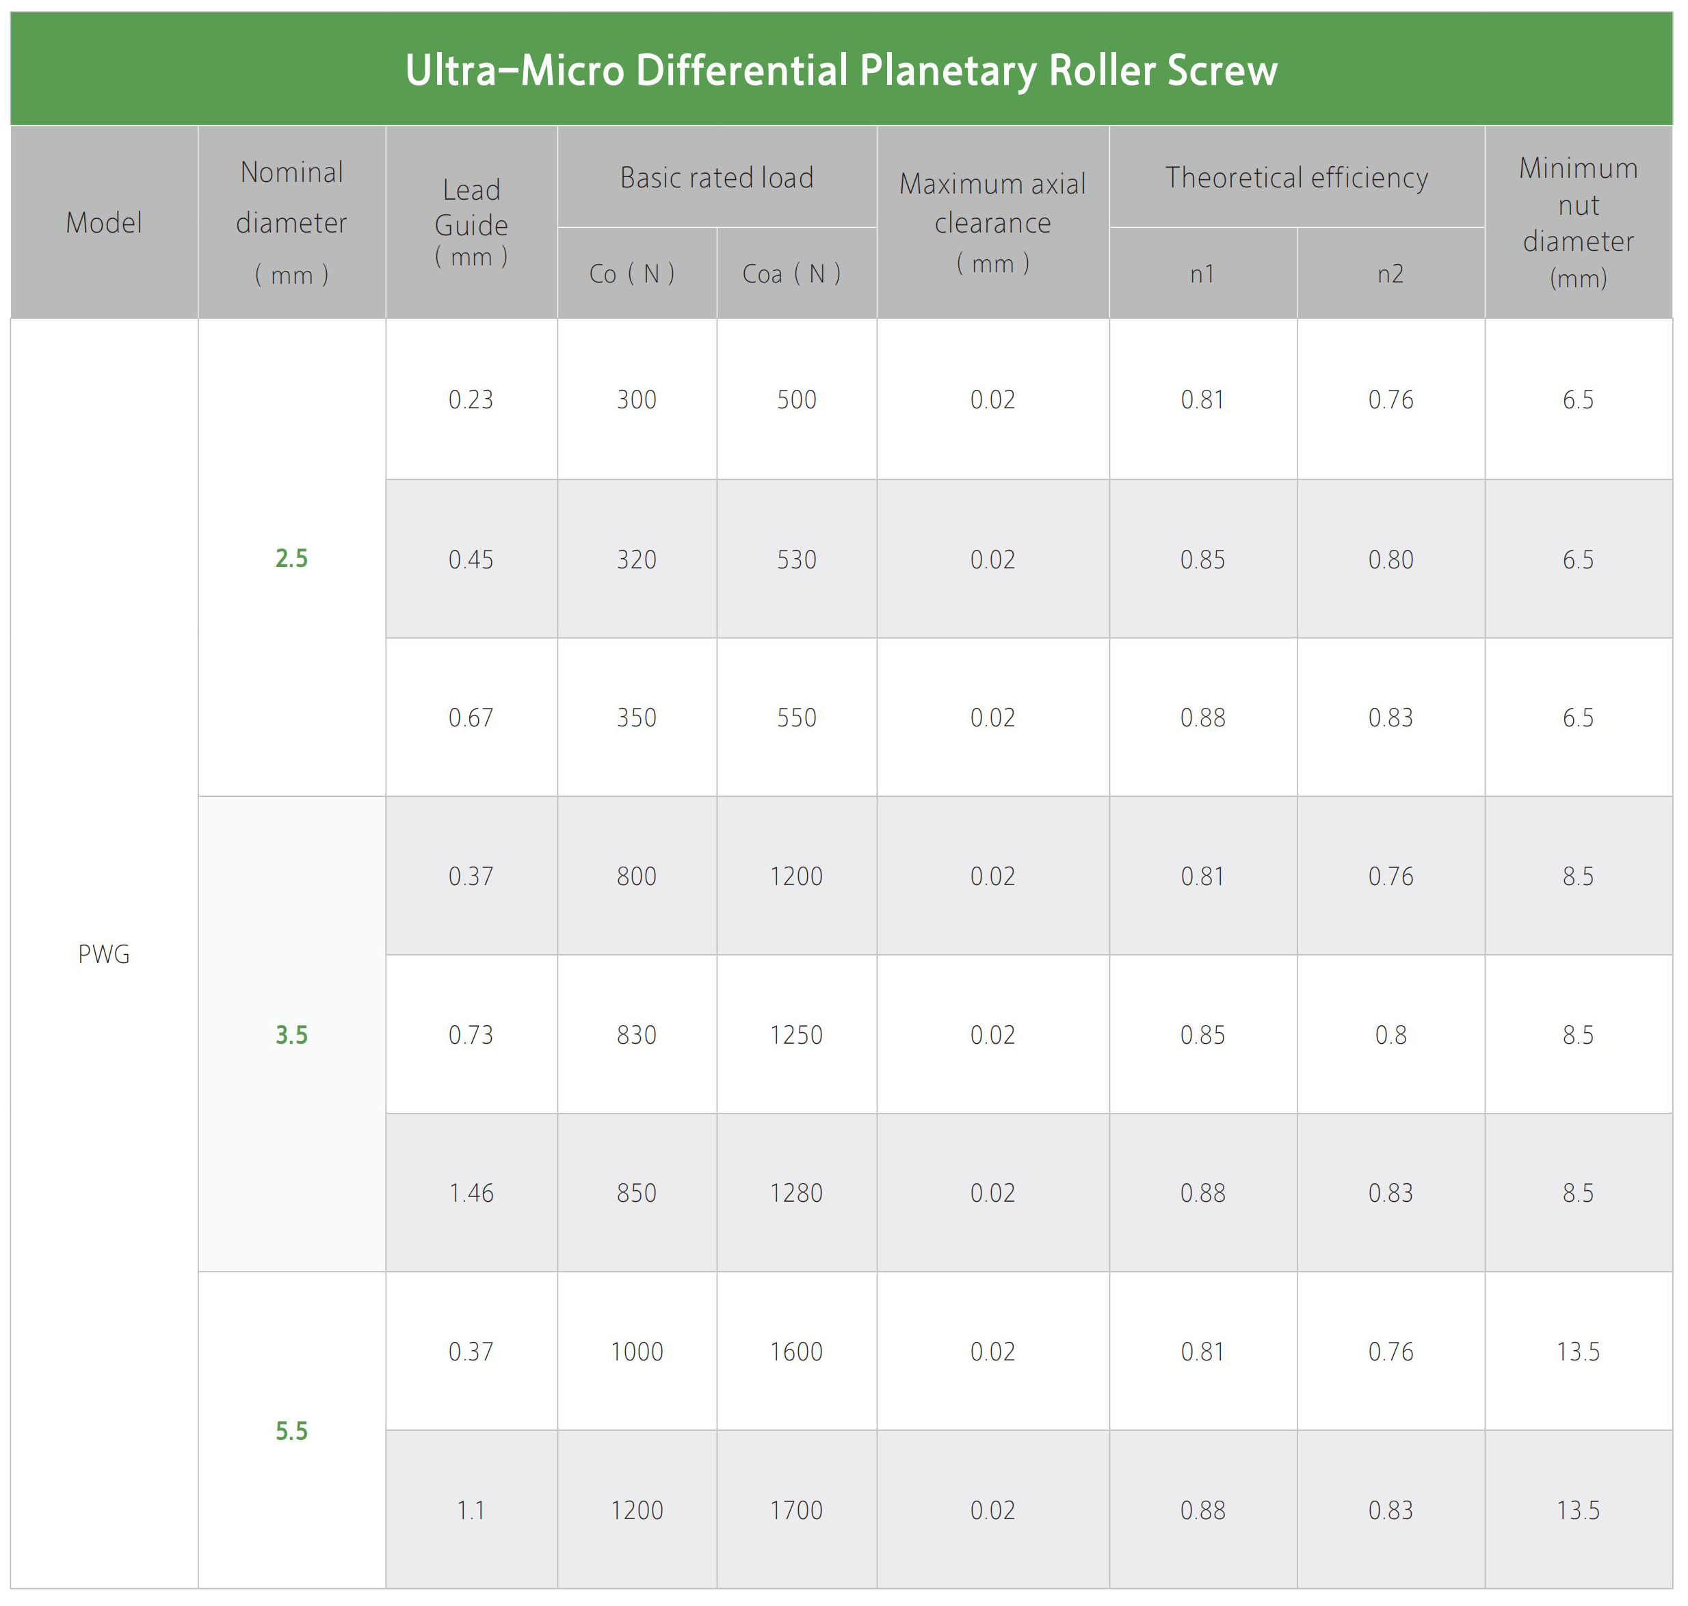Click the Basic rated load header
Image resolution: width=1688 pixels, height=1606 pixels.
717,177
